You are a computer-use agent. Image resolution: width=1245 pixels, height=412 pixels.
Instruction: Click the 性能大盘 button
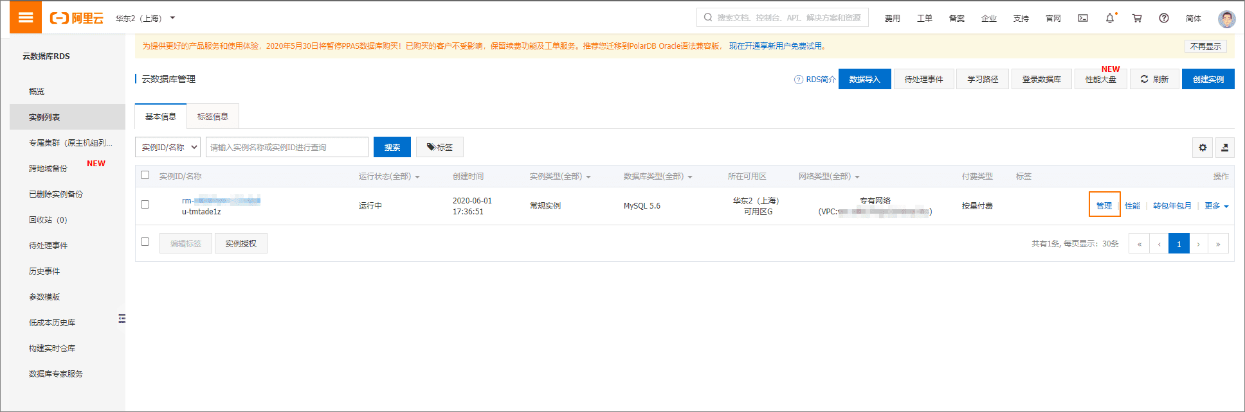(1101, 79)
